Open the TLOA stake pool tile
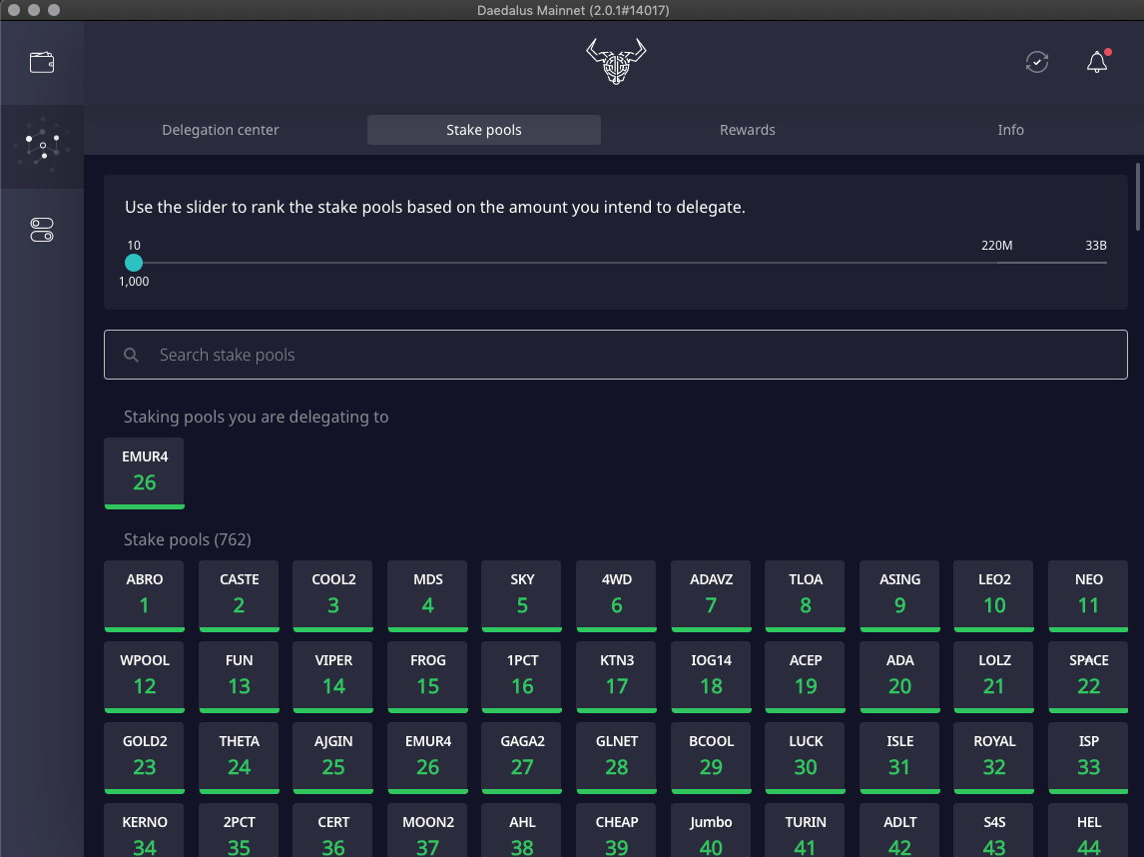 806,595
